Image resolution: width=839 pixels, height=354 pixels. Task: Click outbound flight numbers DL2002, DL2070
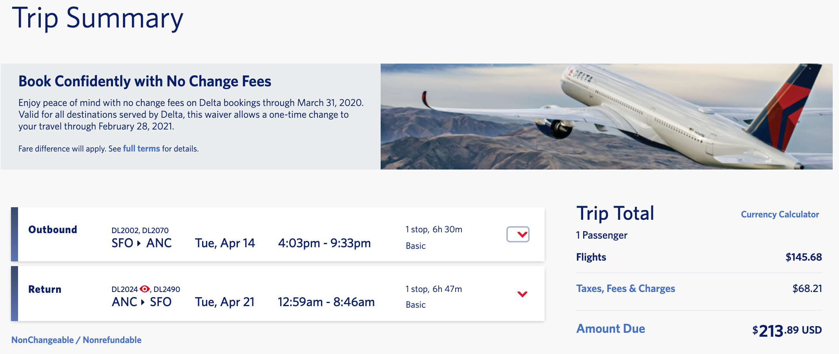pyautogui.click(x=140, y=230)
